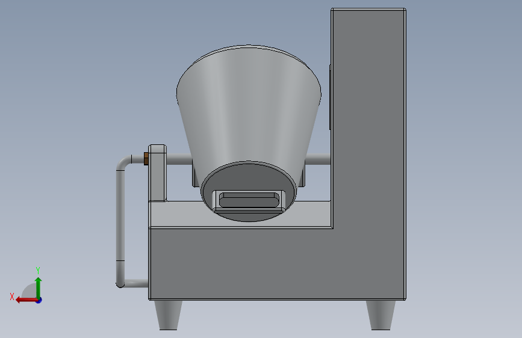Click the green Y axis arrow of the triad
This screenshot has width=522, height=338.
[39, 287]
